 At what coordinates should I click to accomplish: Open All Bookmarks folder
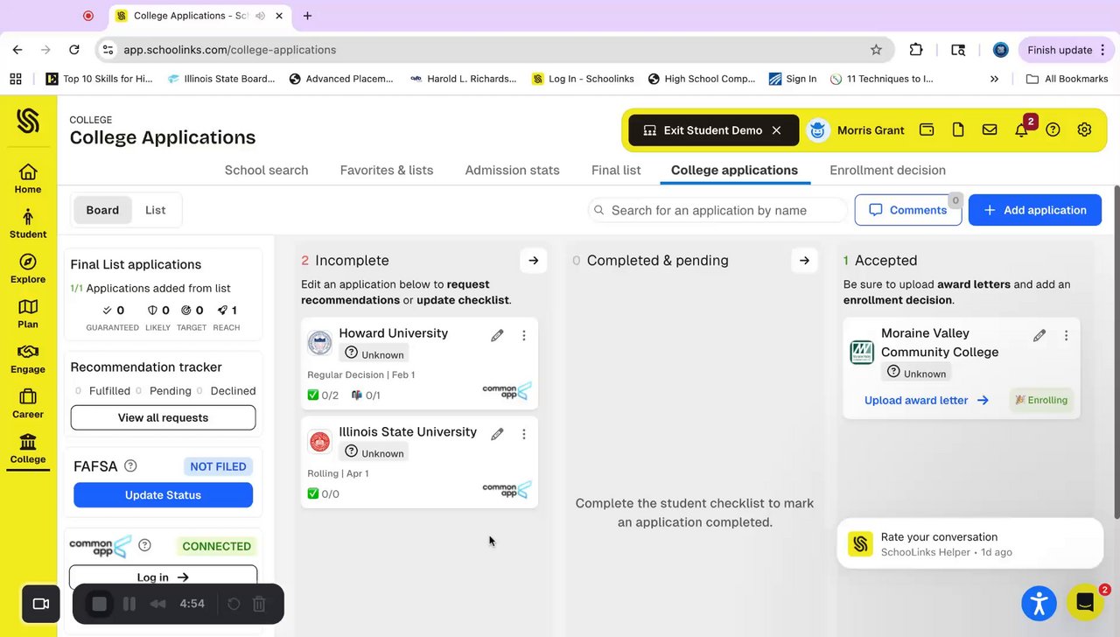tap(1067, 79)
